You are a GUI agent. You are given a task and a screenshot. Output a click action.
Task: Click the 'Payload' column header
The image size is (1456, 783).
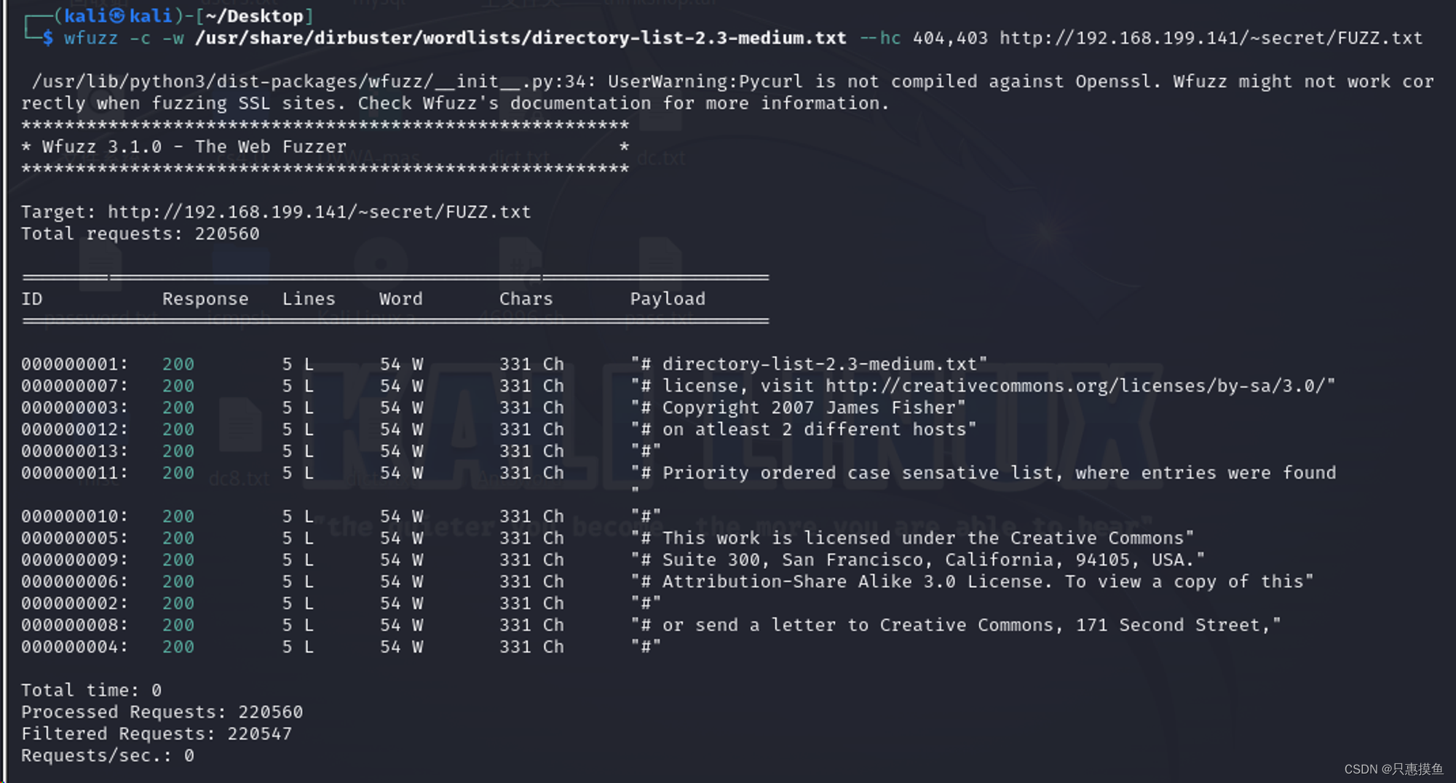pyautogui.click(x=668, y=299)
